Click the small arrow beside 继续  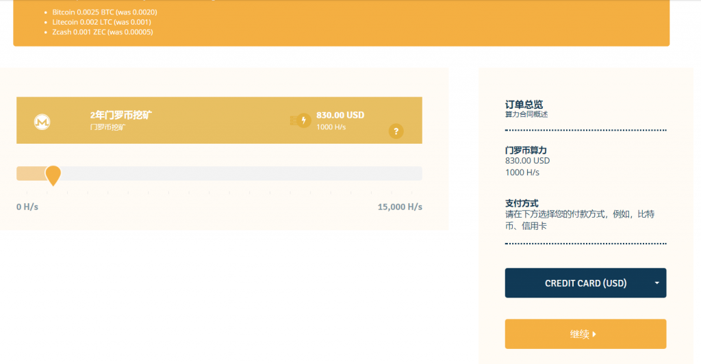point(594,334)
